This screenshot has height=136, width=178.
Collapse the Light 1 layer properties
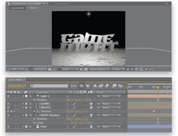tap(23, 96)
